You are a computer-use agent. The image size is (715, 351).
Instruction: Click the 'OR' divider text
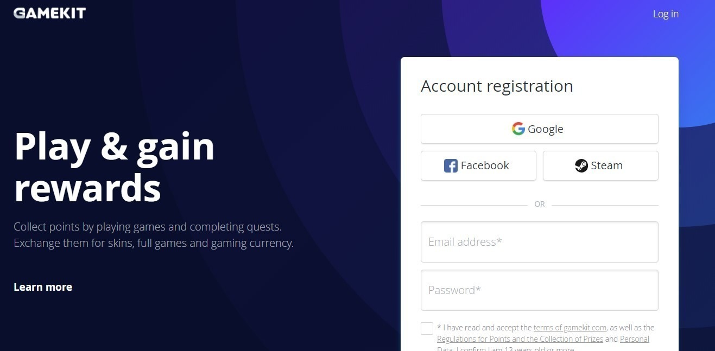539,205
